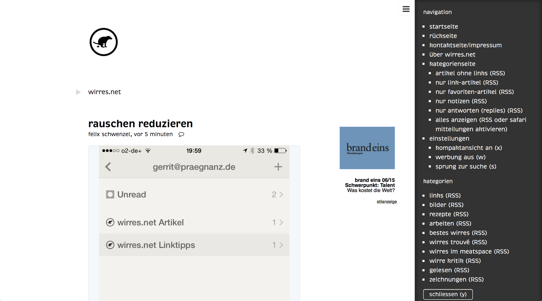Viewport: 542px width, 301px height.
Task: Click the wirres.net dog logo
Action: [x=104, y=42]
